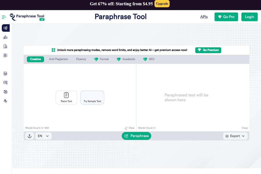Screen dimensions: 261x174
Task: Switch to the Fluency mode
Action: click(x=81, y=59)
